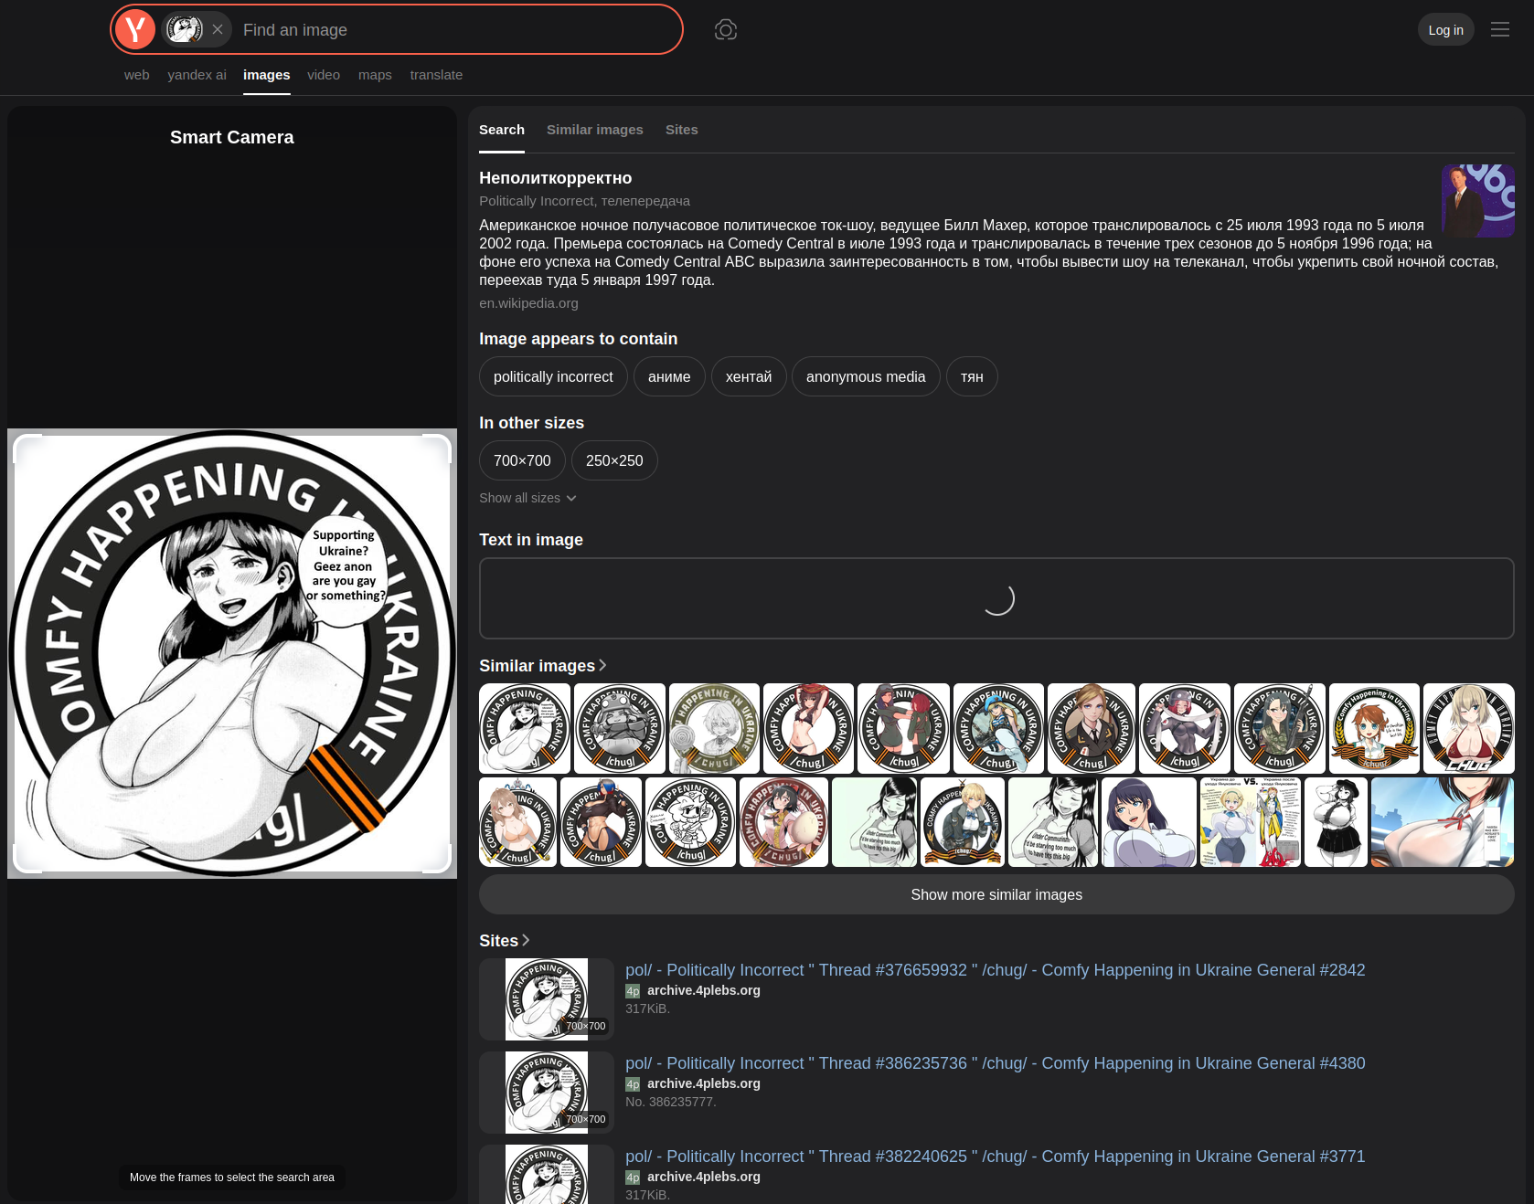Screen dimensions: 1534x1204
Task: Open the Similar images section heading
Action: (x=543, y=666)
